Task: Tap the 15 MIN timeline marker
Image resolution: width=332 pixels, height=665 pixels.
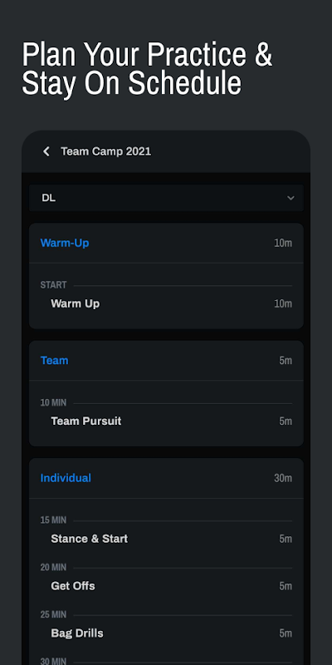Action: [53, 520]
